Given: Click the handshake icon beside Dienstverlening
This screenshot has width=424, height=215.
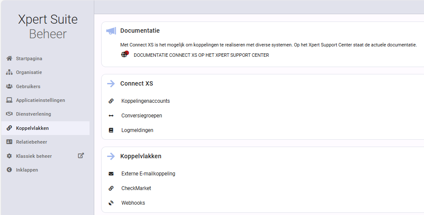Looking at the screenshot, I should (9, 114).
